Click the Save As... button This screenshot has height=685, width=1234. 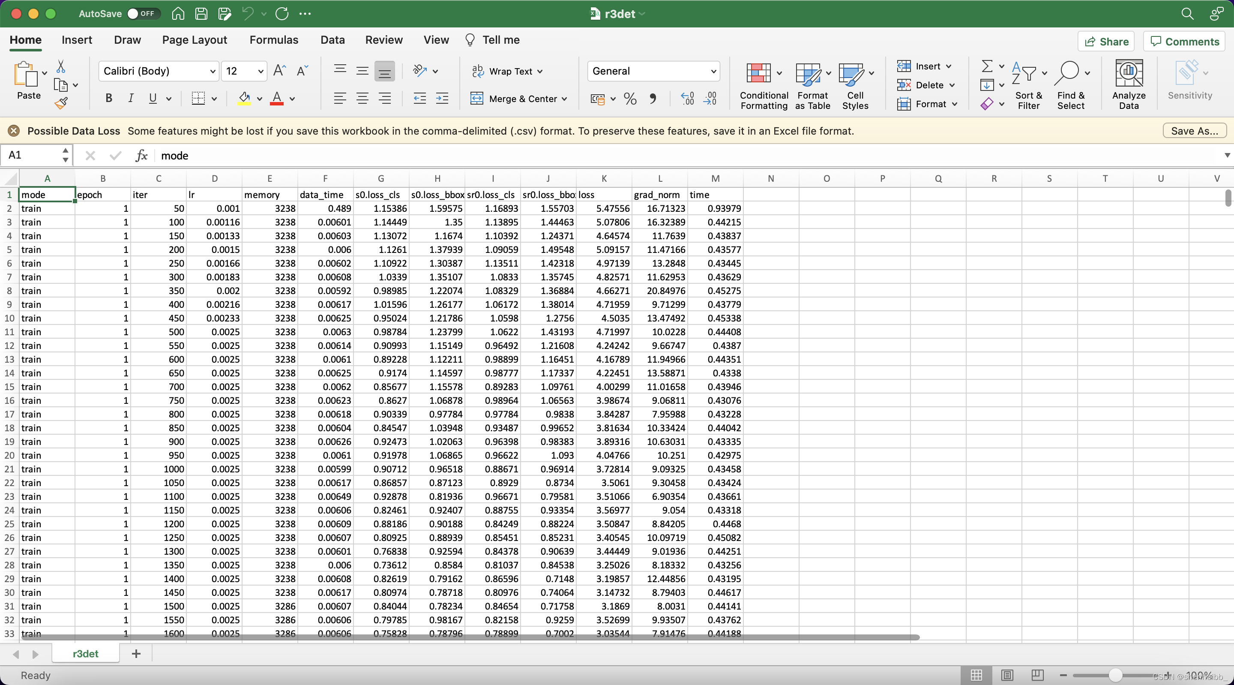click(x=1194, y=131)
